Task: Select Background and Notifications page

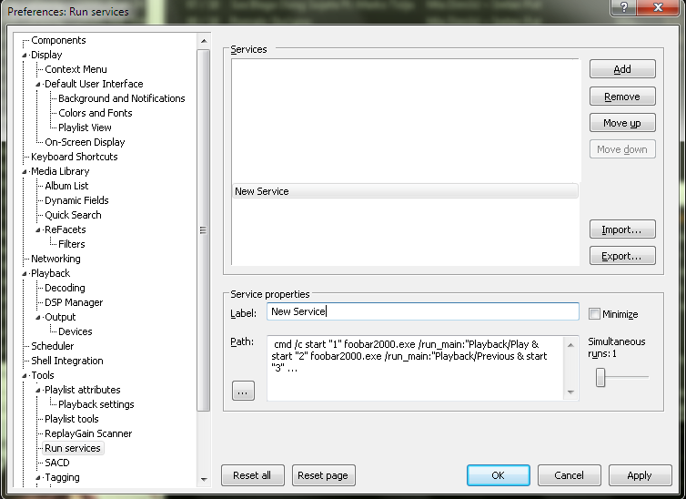Action: pyautogui.click(x=122, y=98)
